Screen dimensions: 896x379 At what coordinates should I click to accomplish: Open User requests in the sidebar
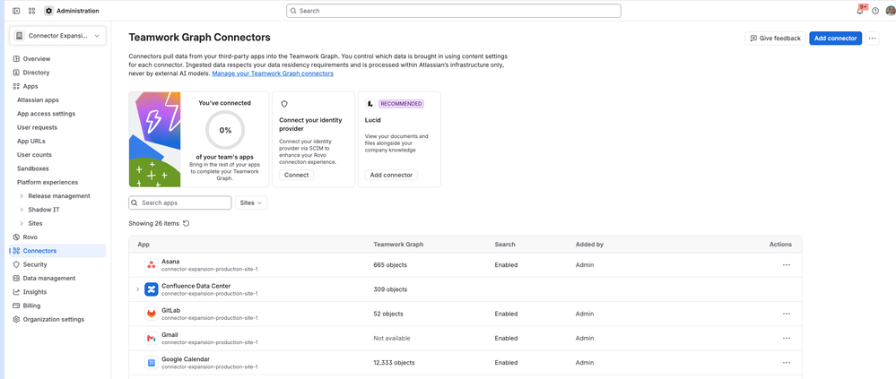[x=37, y=127]
